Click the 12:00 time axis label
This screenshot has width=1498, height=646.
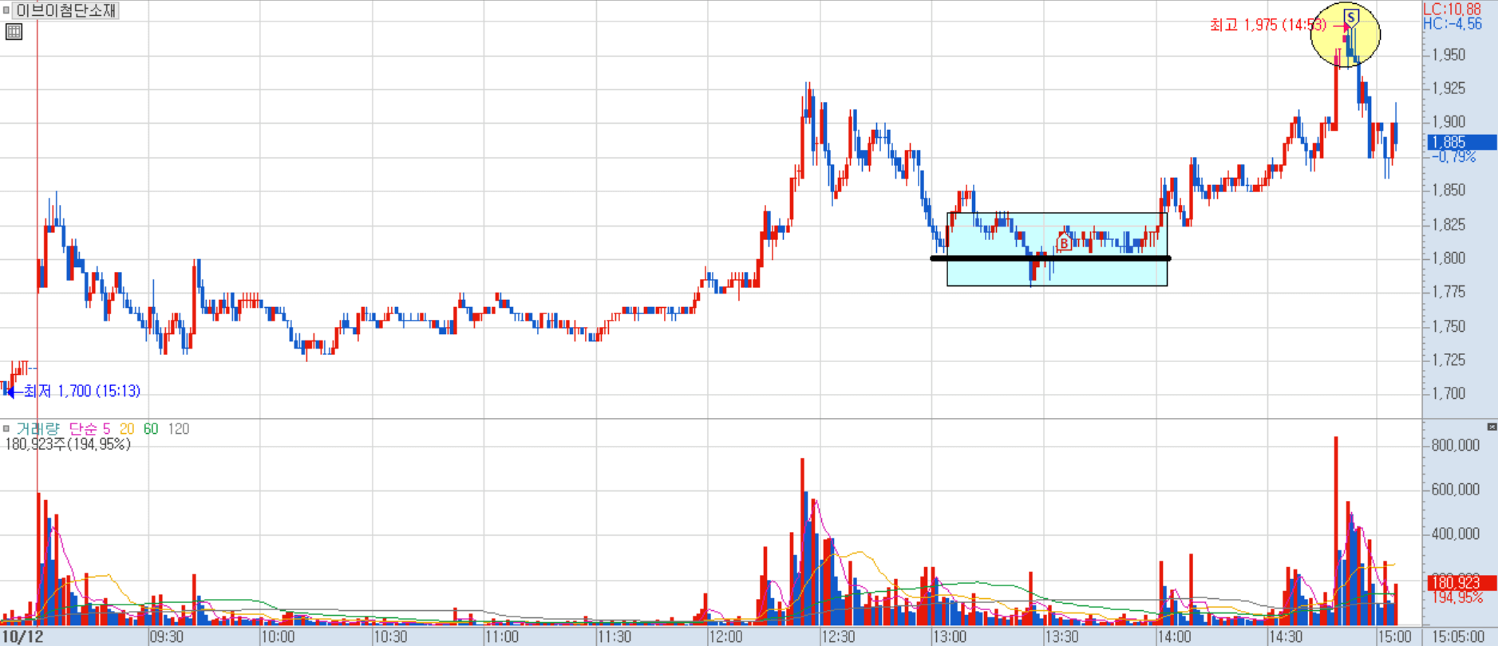(x=725, y=636)
